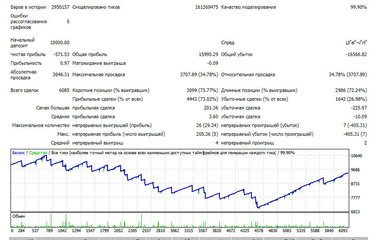Select the 'Длинные позиции (% выигравших)' label
This screenshot has height=240, width=376.
click(x=259, y=90)
